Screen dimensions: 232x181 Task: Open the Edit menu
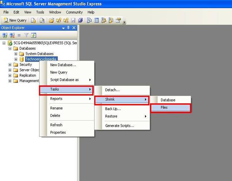coord(16,12)
